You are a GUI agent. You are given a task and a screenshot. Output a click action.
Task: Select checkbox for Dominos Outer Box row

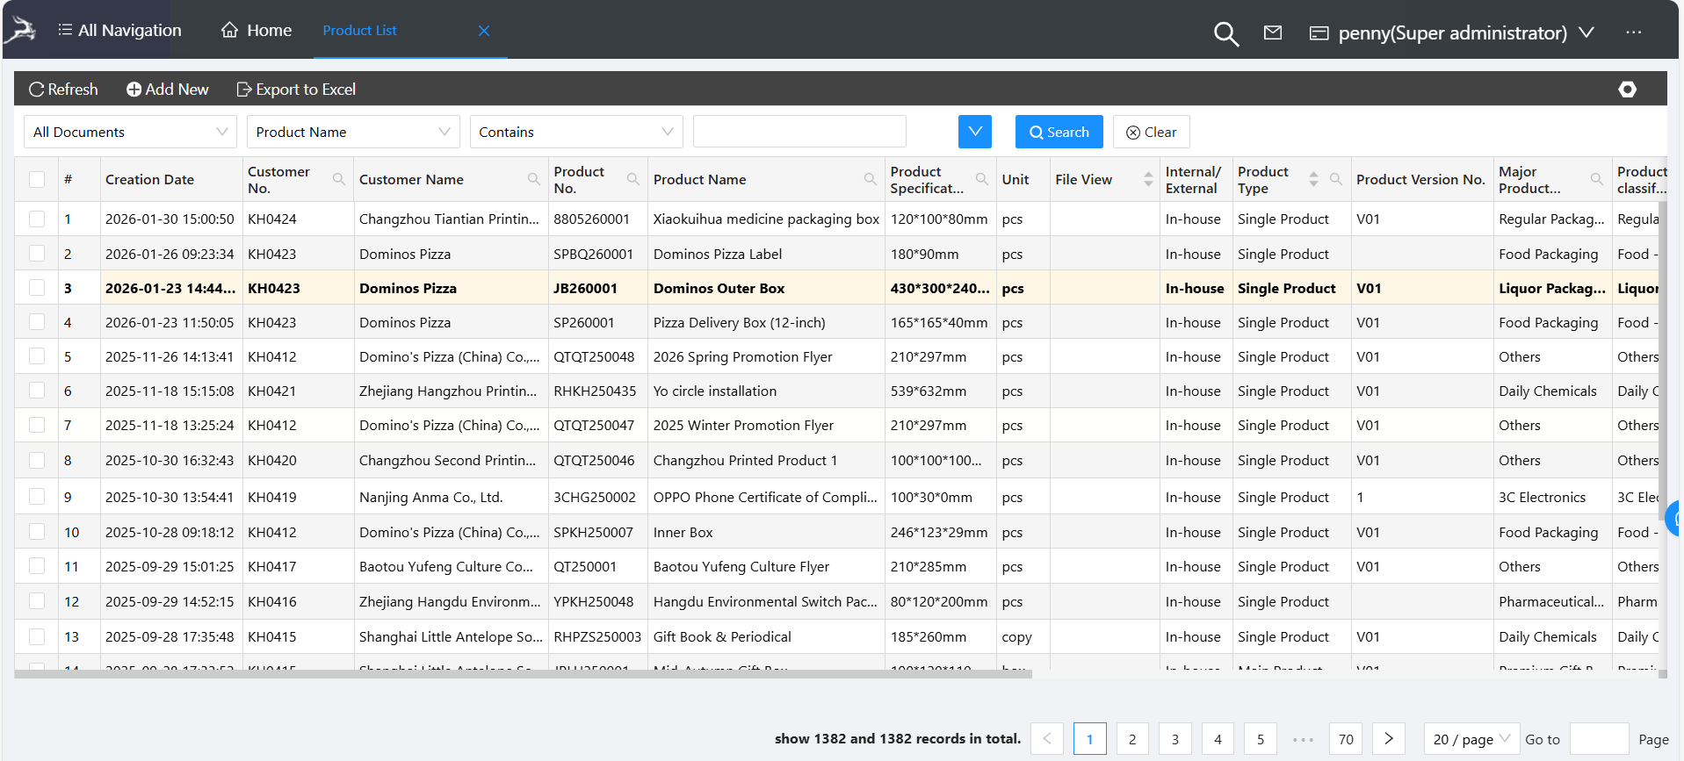click(x=37, y=287)
